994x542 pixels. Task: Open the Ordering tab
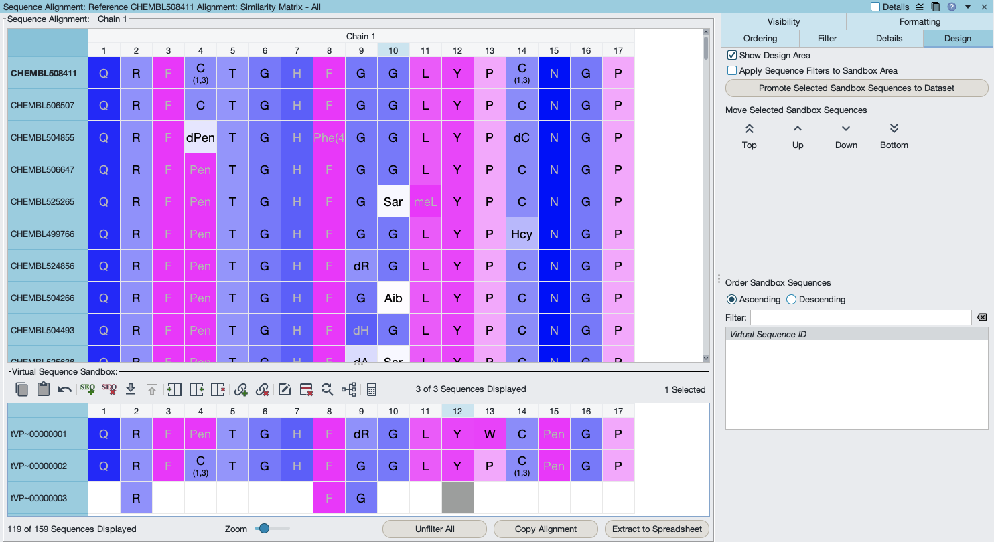point(760,39)
